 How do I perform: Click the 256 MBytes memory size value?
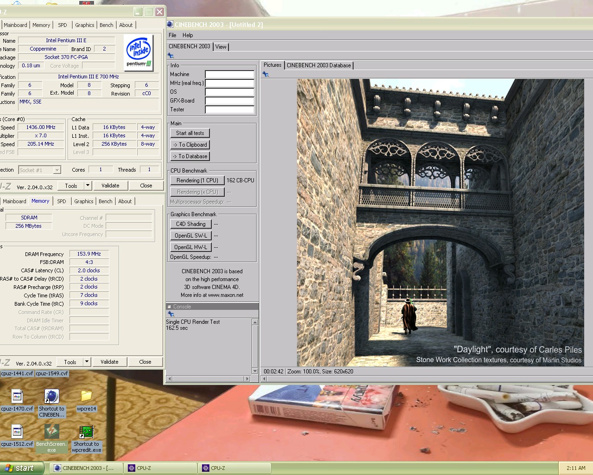[x=28, y=226]
